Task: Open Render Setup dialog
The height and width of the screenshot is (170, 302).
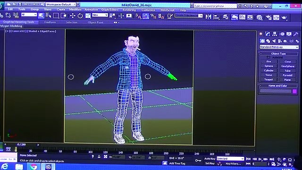Action: click(268, 17)
